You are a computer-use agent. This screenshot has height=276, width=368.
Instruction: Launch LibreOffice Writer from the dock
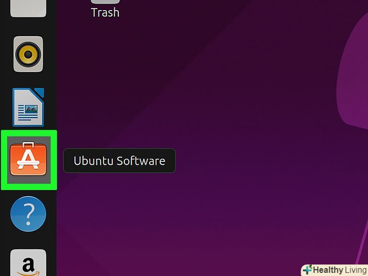28,107
